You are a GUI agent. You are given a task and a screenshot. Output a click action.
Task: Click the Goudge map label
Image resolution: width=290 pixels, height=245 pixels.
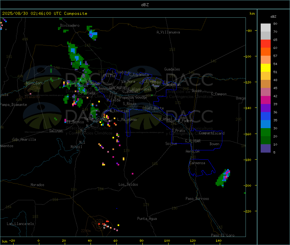click(x=141, y=97)
